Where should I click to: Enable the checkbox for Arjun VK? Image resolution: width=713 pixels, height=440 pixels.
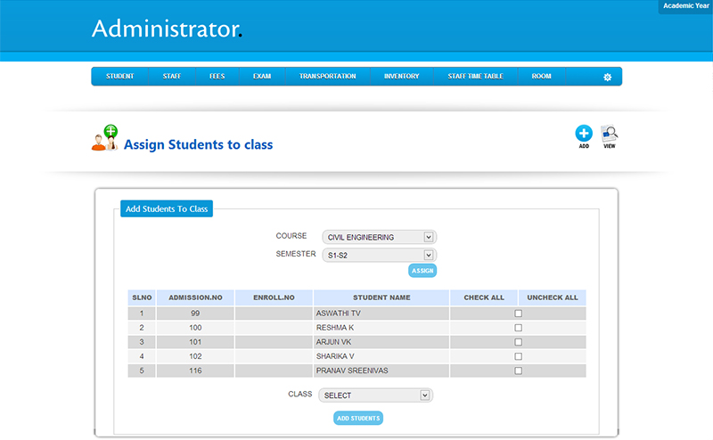518,342
